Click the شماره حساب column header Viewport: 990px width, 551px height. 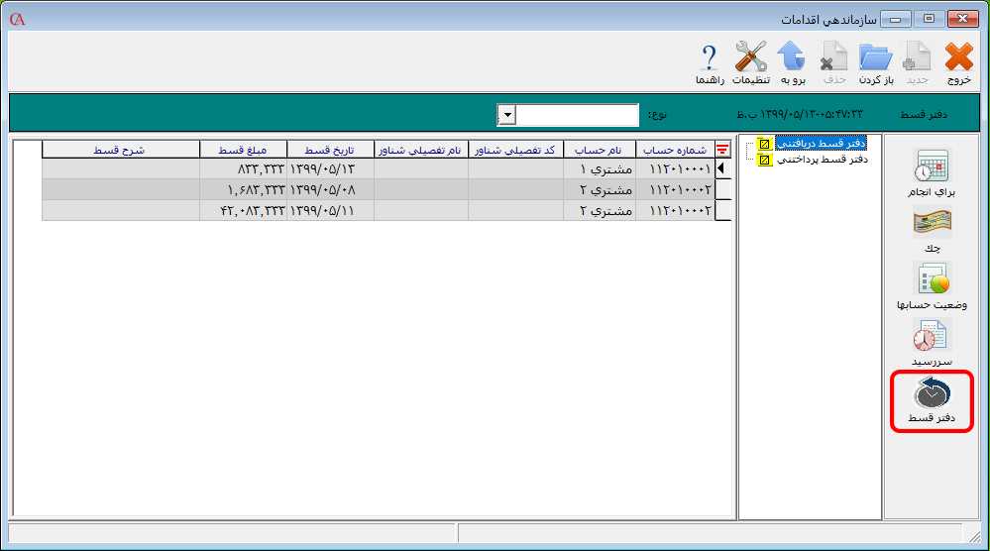coord(674,150)
